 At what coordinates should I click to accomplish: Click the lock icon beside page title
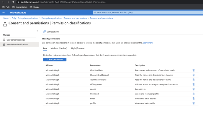[x=5, y=24]
